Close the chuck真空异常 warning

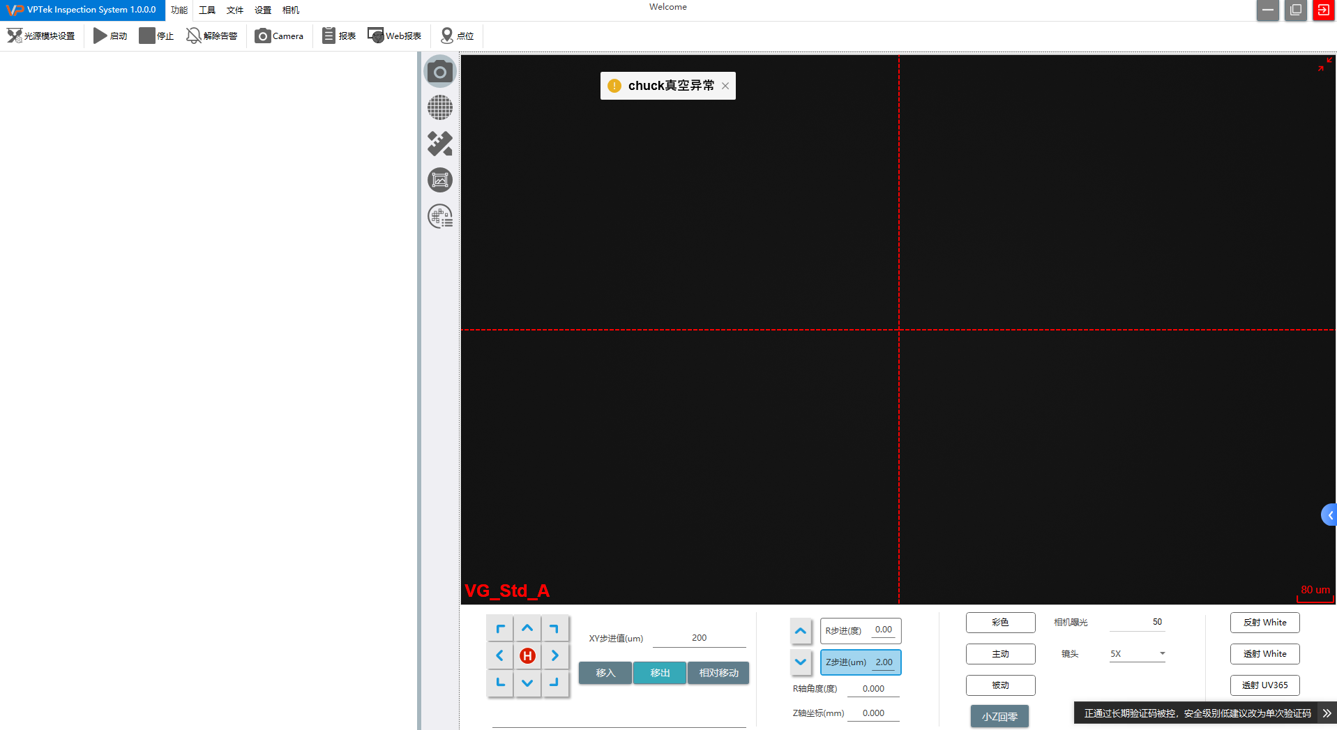coord(725,86)
